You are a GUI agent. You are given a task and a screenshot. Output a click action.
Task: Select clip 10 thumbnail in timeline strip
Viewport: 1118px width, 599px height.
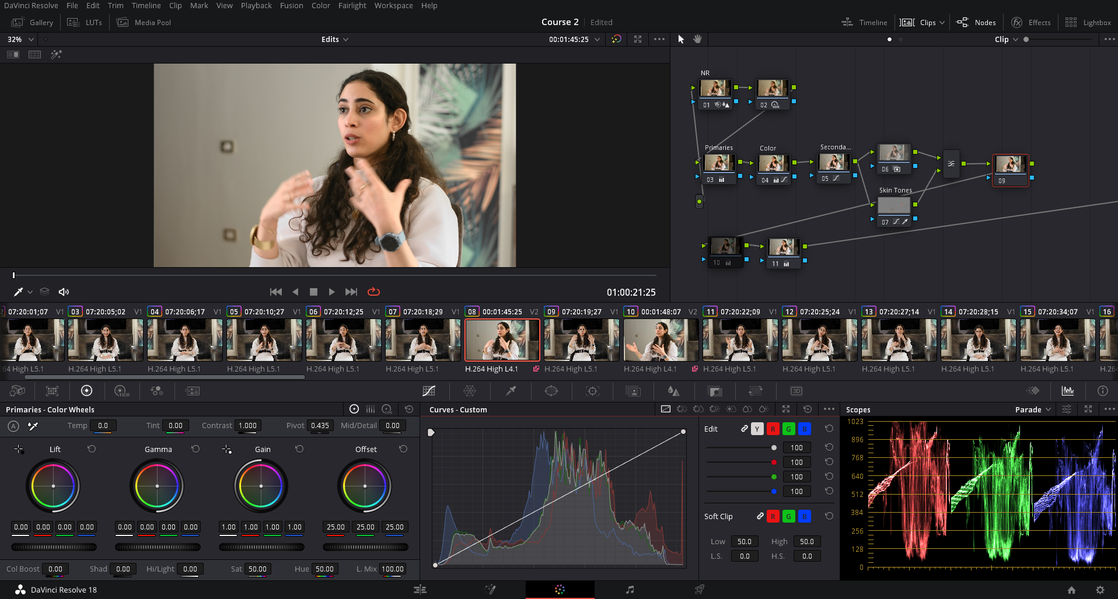[661, 340]
